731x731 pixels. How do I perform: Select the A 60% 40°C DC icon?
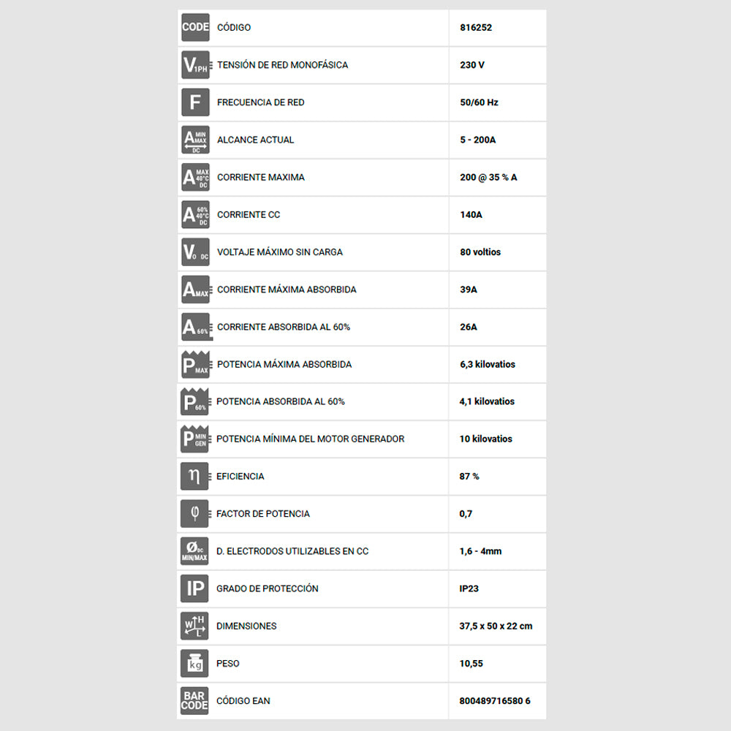click(195, 214)
